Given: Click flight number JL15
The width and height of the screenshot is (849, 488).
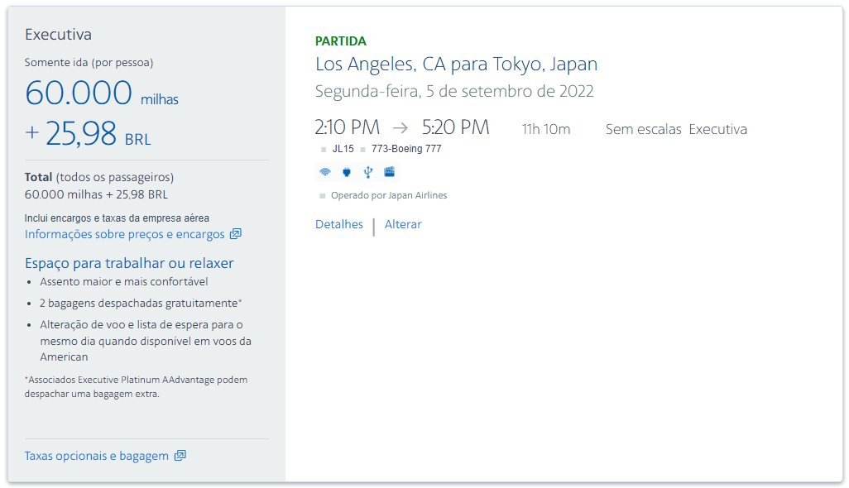Looking at the screenshot, I should pos(343,149).
